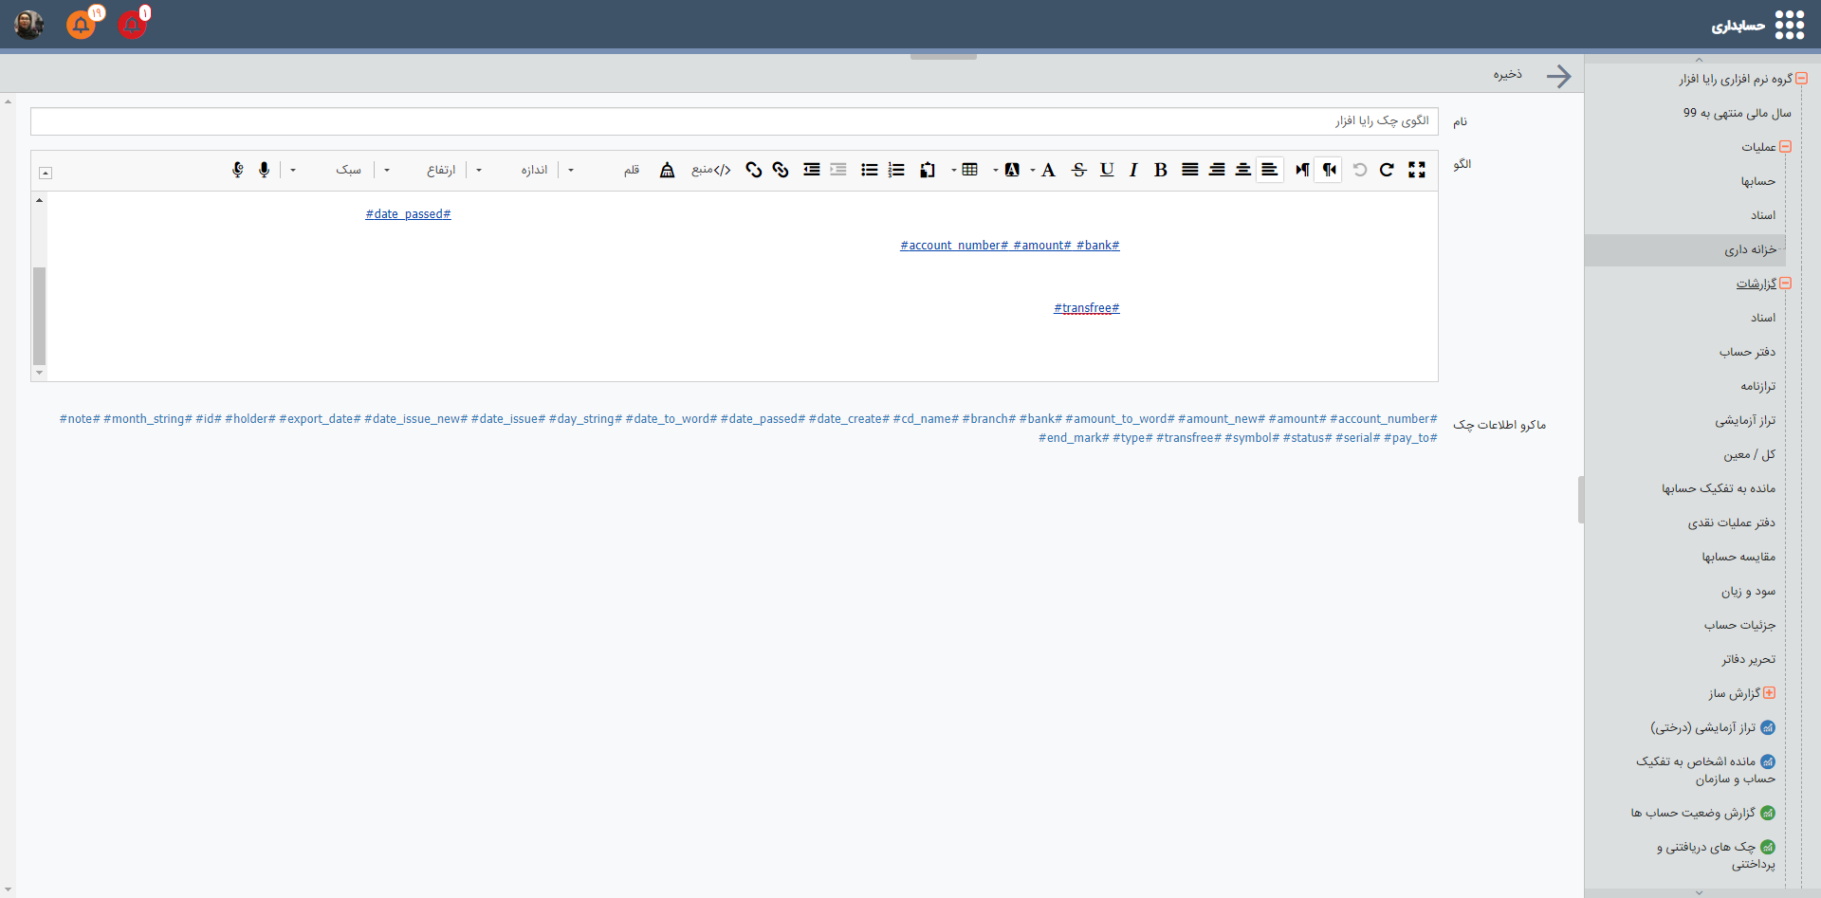Click the undo icon in editor toolbar
The height and width of the screenshot is (898, 1821).
1360,170
